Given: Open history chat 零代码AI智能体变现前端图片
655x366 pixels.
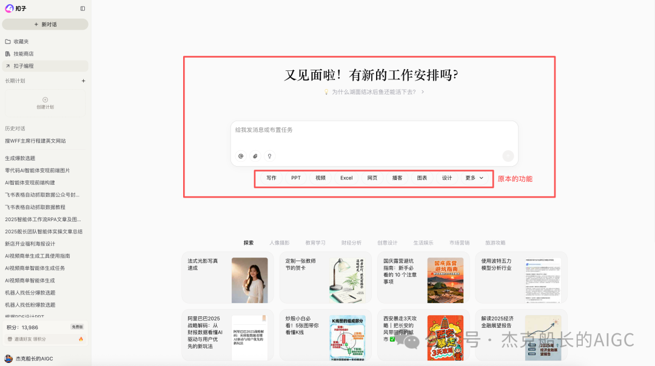Looking at the screenshot, I should click(37, 170).
